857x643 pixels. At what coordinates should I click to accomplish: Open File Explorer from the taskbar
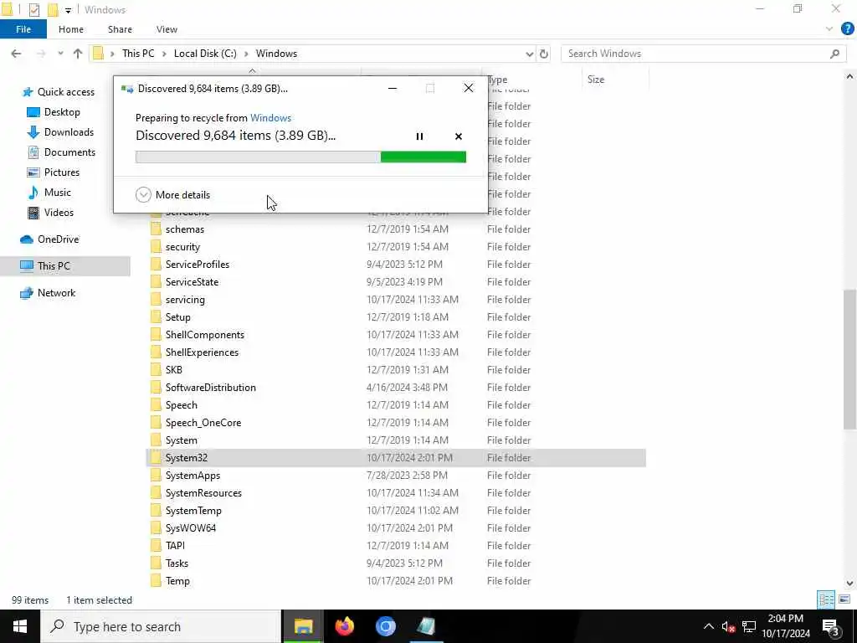point(303,626)
